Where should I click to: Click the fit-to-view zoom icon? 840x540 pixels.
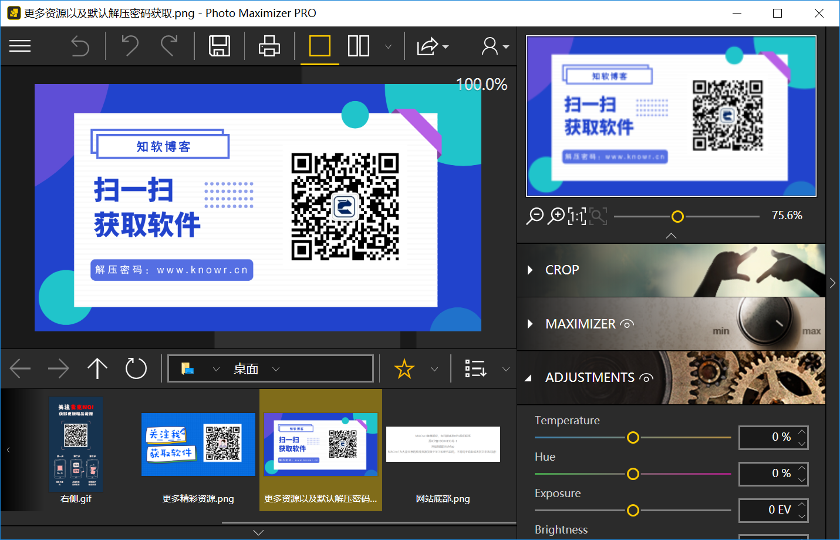(598, 216)
